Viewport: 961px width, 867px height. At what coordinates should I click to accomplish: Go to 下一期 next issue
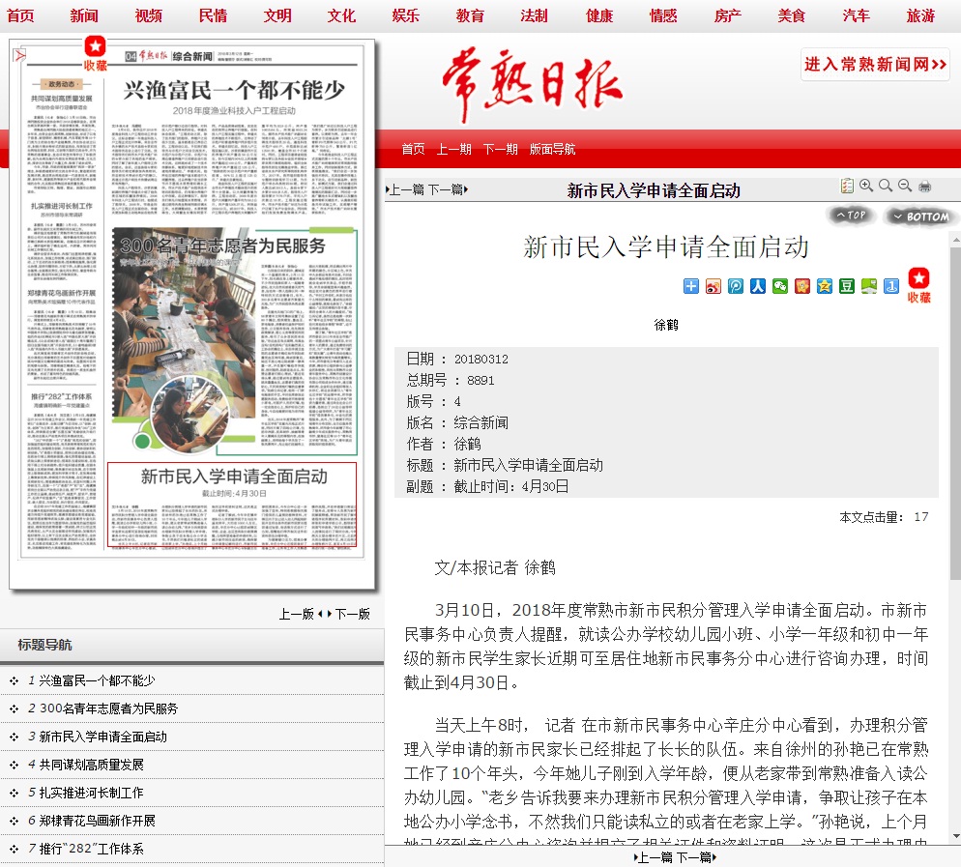point(500,149)
